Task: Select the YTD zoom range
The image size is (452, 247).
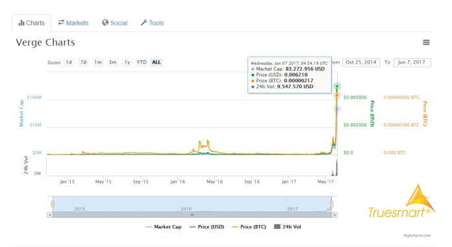Action: click(142, 62)
